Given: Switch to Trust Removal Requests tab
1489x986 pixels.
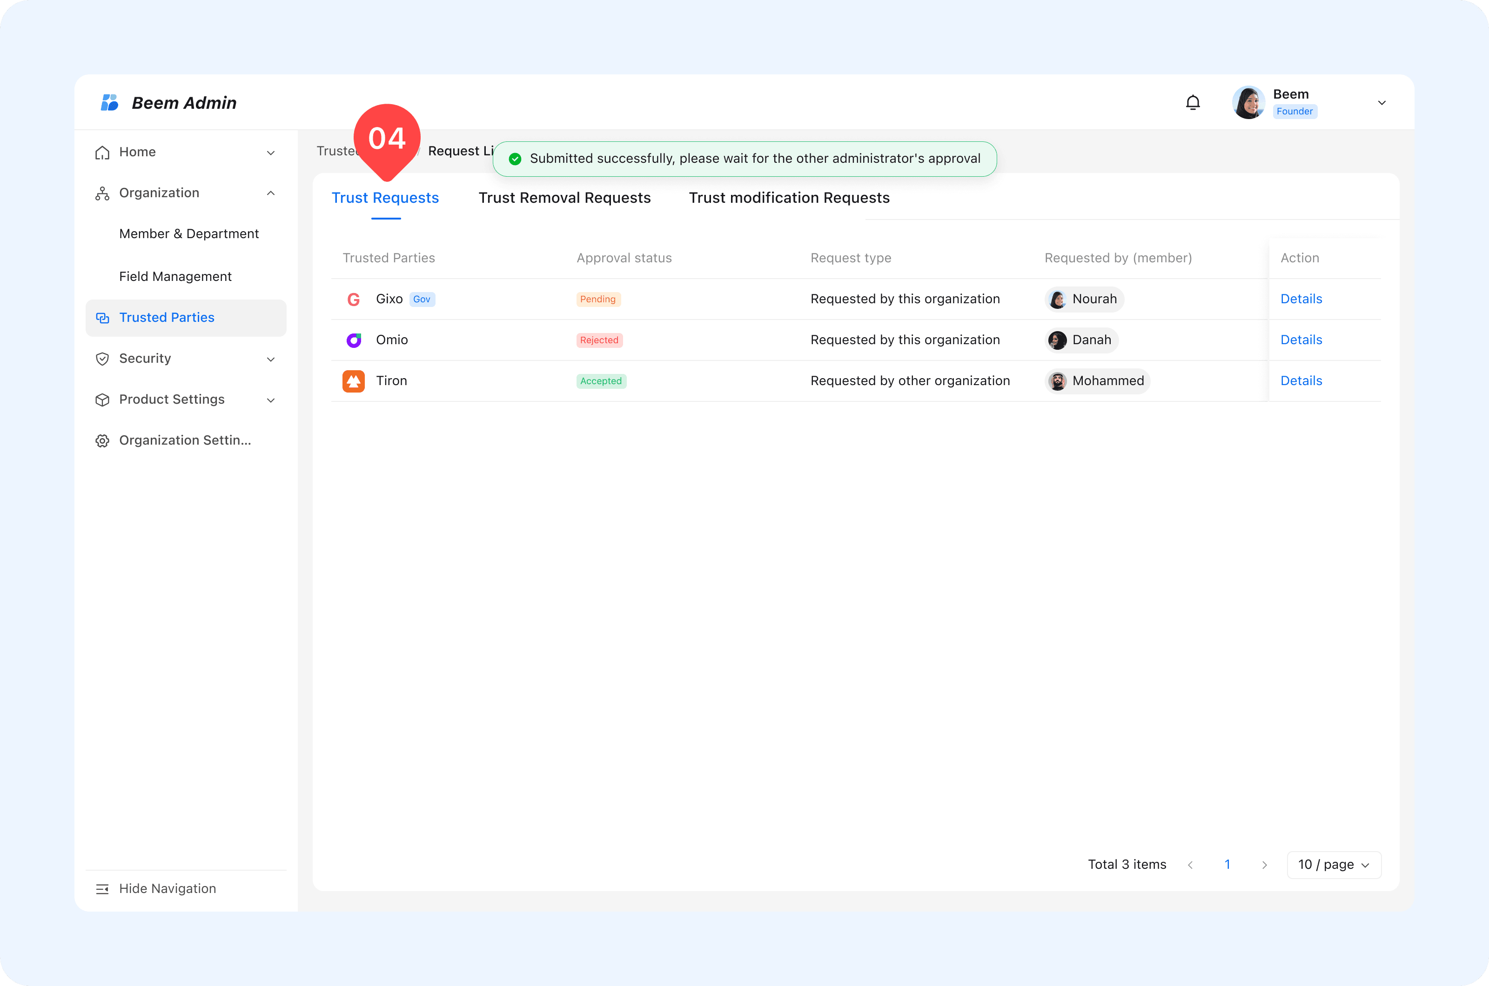Looking at the screenshot, I should 564,198.
